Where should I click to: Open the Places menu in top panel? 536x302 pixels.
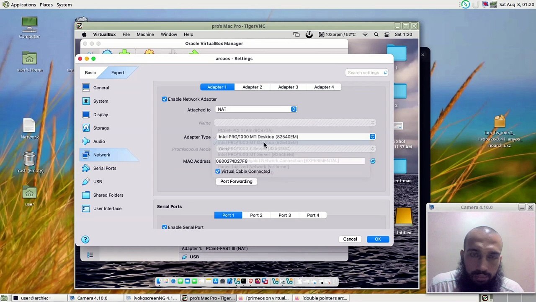coord(46,5)
